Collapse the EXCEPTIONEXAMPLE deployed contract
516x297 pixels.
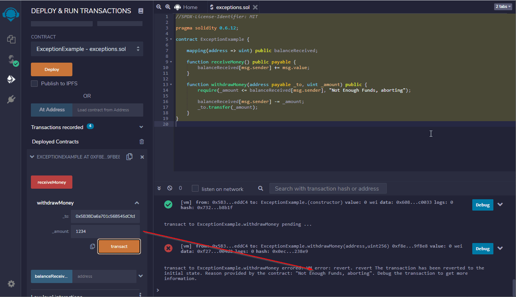tap(32, 157)
